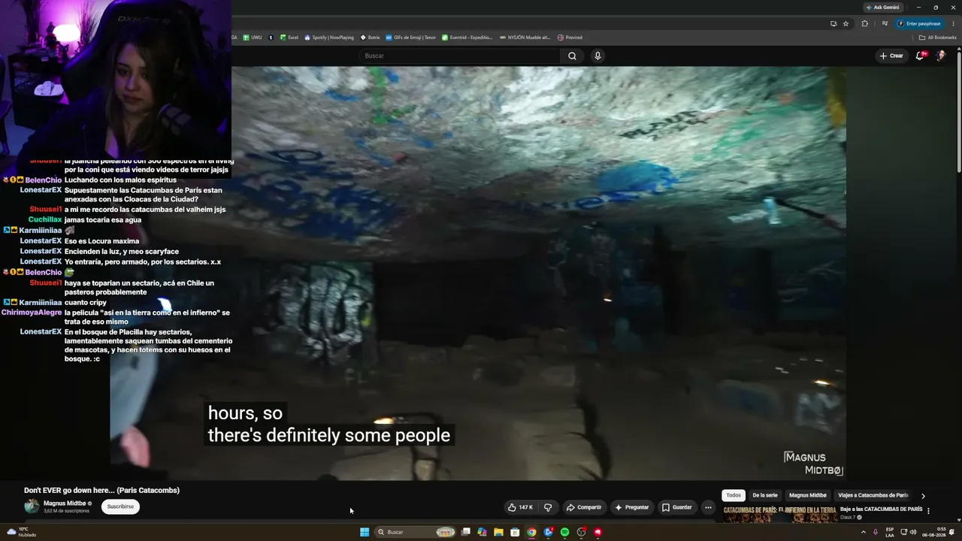Click the YouTube search magnifier button
The height and width of the screenshot is (541, 962).
[x=572, y=56]
